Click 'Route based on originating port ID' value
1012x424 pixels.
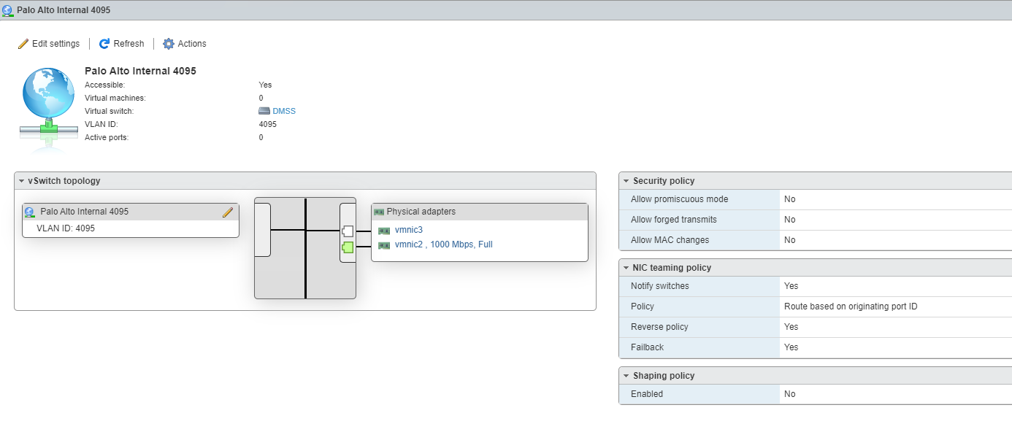tap(851, 307)
